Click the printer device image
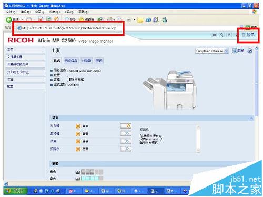 point(170,90)
